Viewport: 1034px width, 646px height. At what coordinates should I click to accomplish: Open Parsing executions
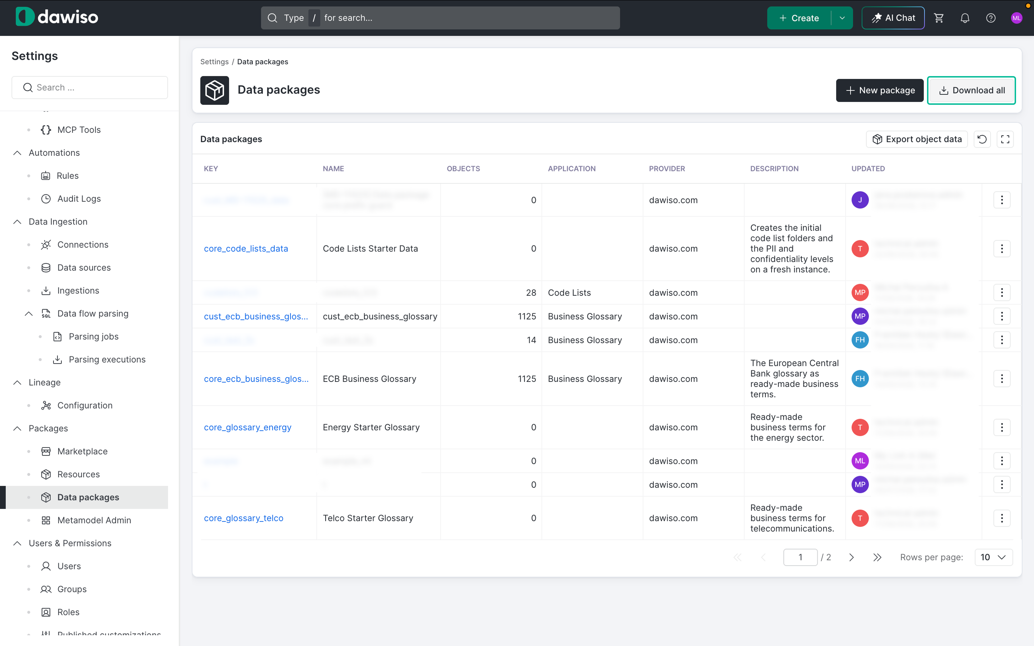coord(107,360)
